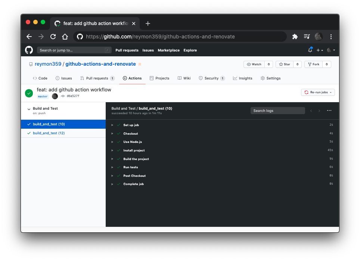
Task: Collapse the Build and Test workflow group
Action: (29, 108)
